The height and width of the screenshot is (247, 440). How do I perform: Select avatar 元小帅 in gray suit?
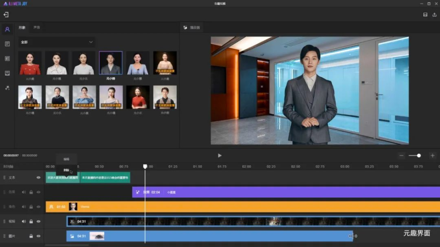pos(110,63)
